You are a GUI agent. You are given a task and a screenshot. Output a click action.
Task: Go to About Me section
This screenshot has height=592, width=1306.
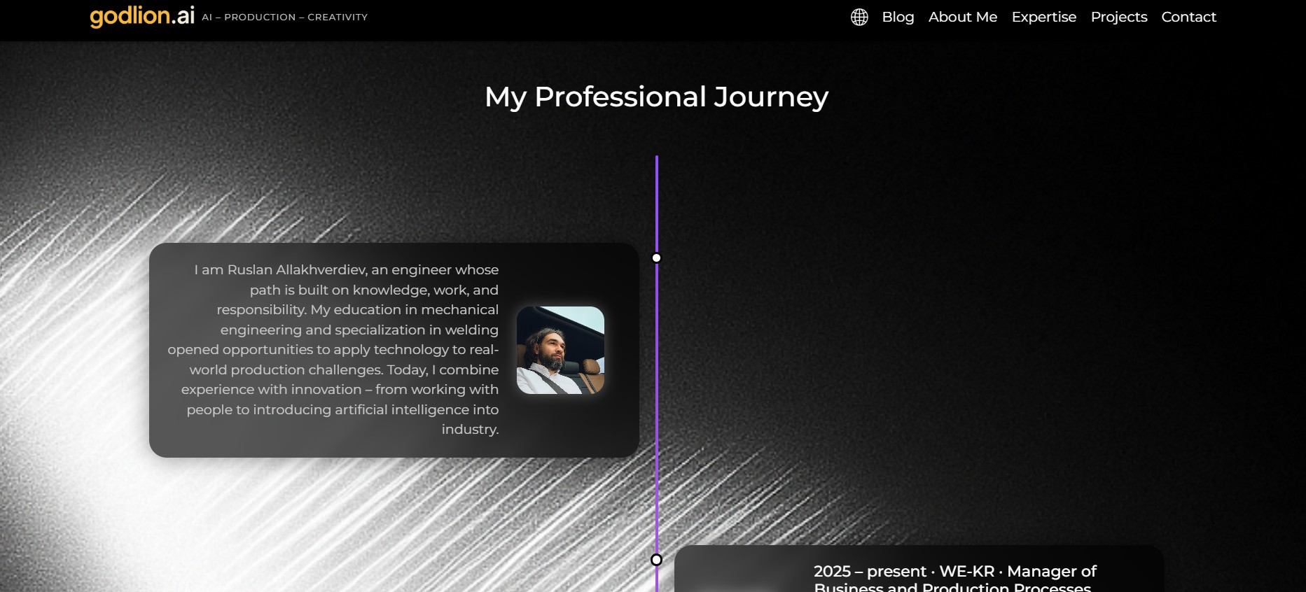coord(963,17)
